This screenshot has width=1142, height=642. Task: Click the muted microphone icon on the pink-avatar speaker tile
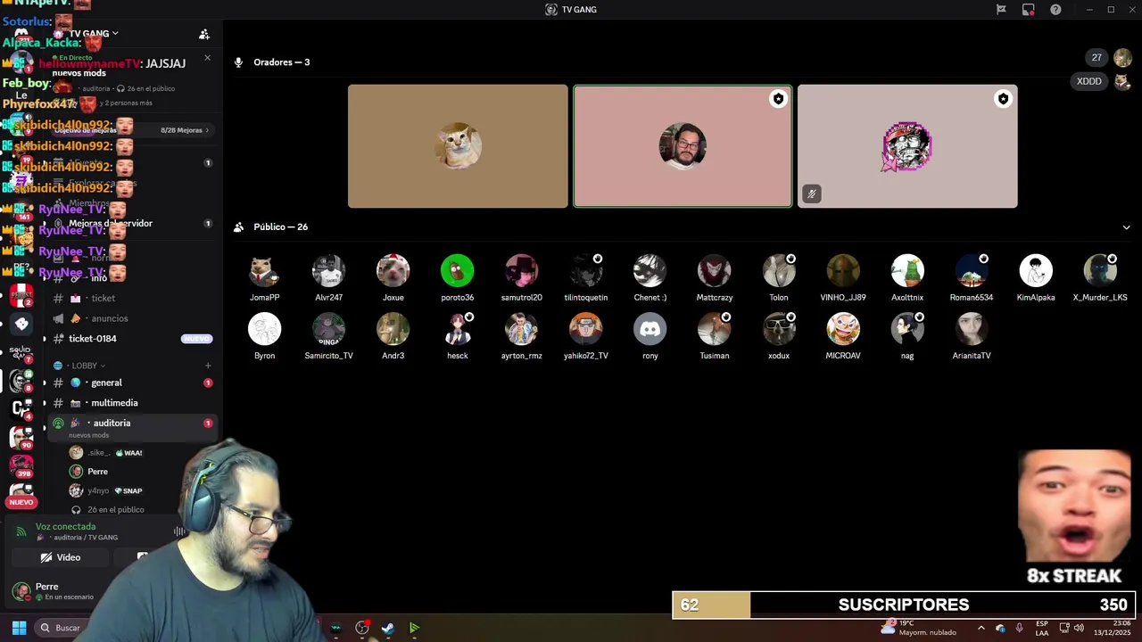pyautogui.click(x=811, y=193)
